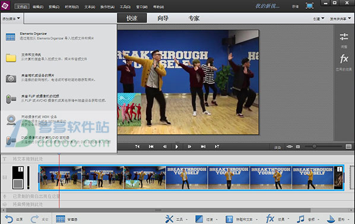Screen dimensions: 355x224
Task: Click the fit-to-visible-timeline icon
Action: click(289, 147)
